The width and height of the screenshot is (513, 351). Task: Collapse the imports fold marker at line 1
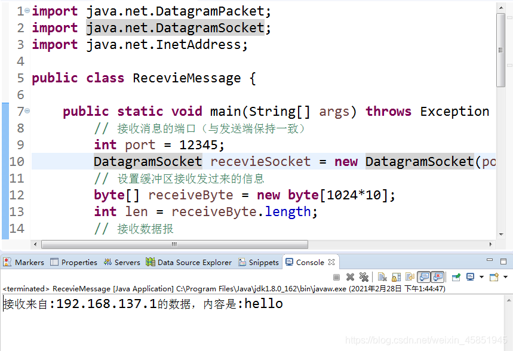[27, 11]
